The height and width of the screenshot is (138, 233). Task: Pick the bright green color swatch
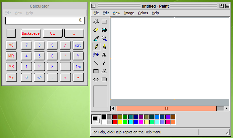pos(125,122)
